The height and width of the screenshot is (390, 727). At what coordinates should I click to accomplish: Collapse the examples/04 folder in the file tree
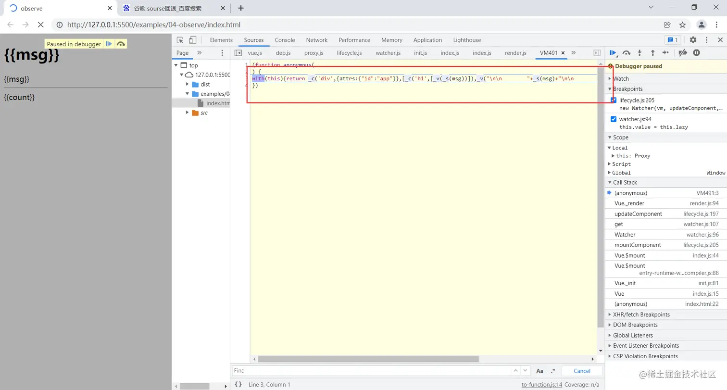[x=187, y=93]
